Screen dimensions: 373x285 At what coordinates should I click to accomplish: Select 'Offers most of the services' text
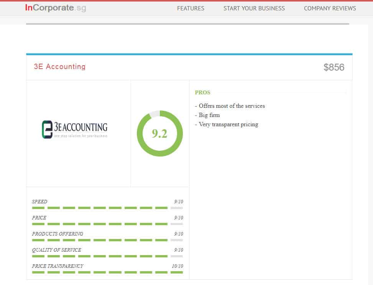232,106
